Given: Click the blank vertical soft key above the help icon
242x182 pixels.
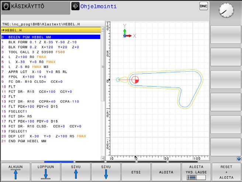Looking at the screenshot, I should click(x=226, y=147).
